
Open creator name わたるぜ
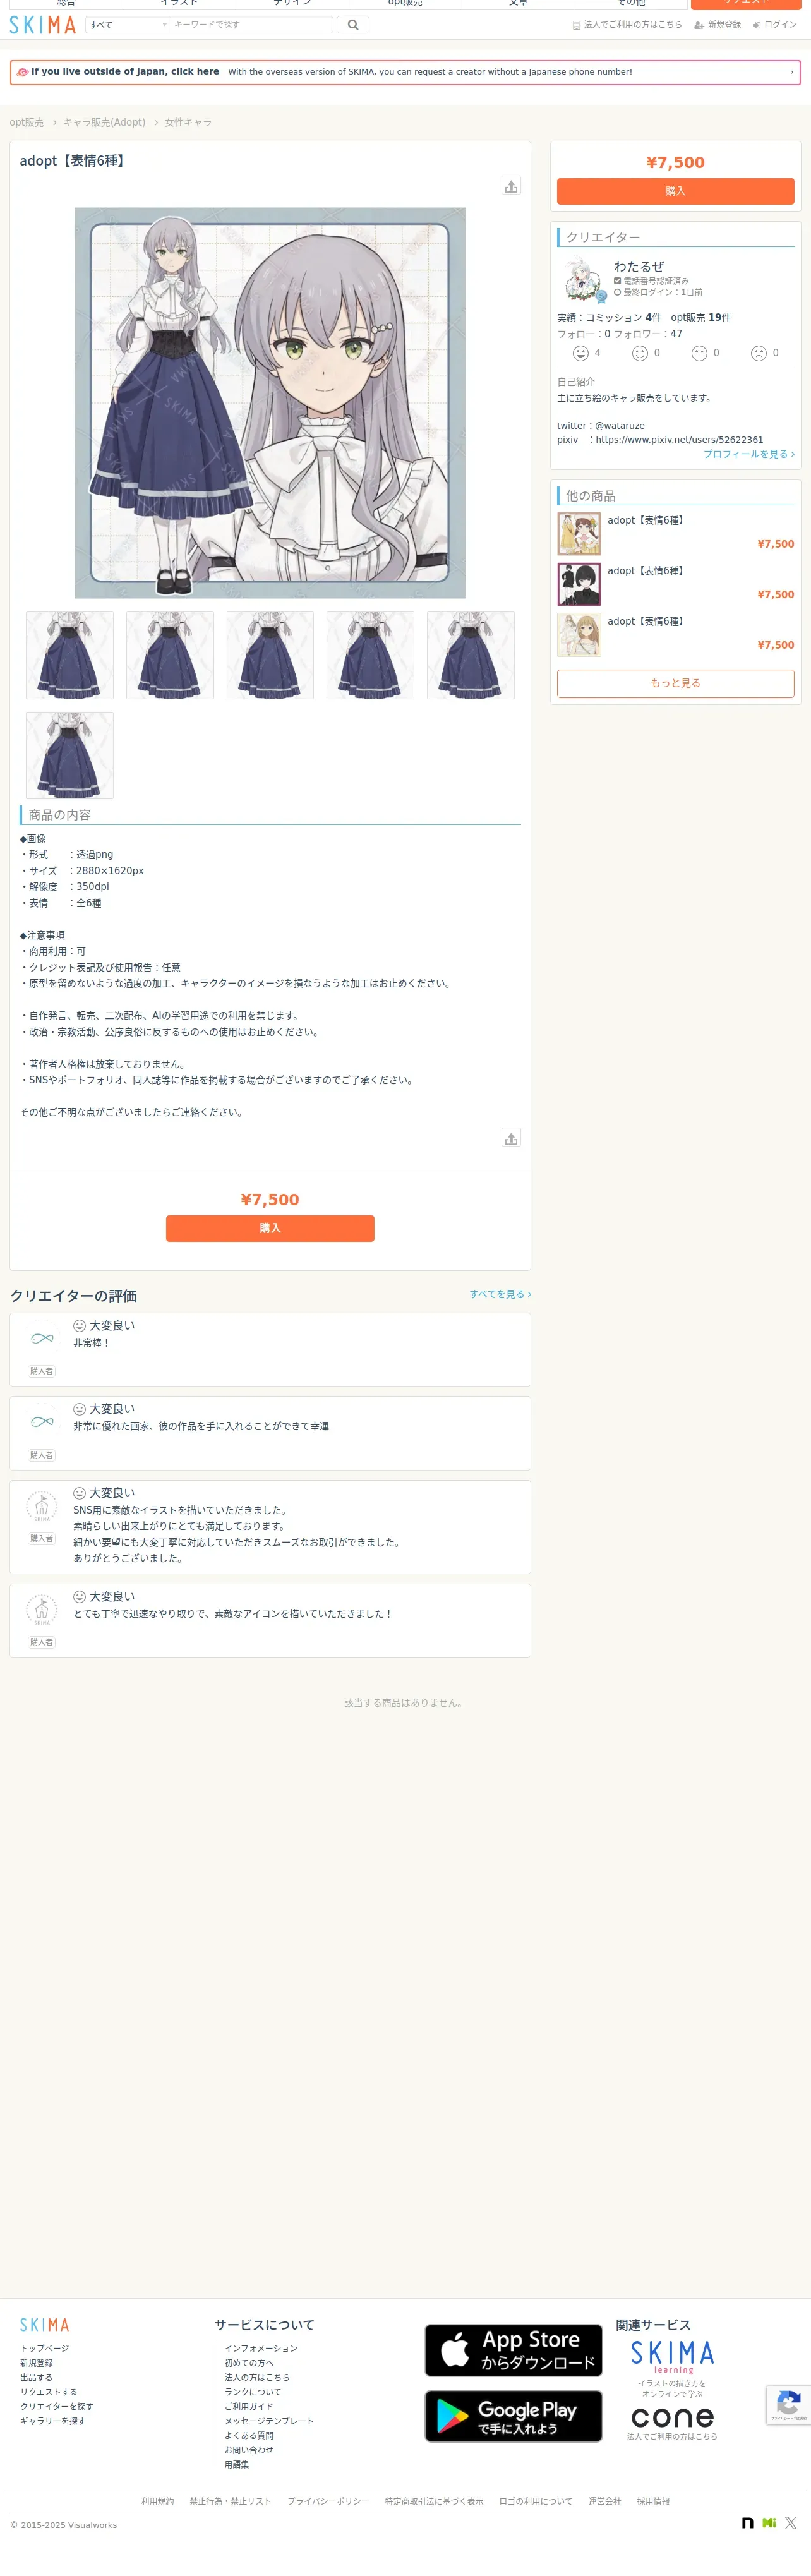tap(639, 266)
